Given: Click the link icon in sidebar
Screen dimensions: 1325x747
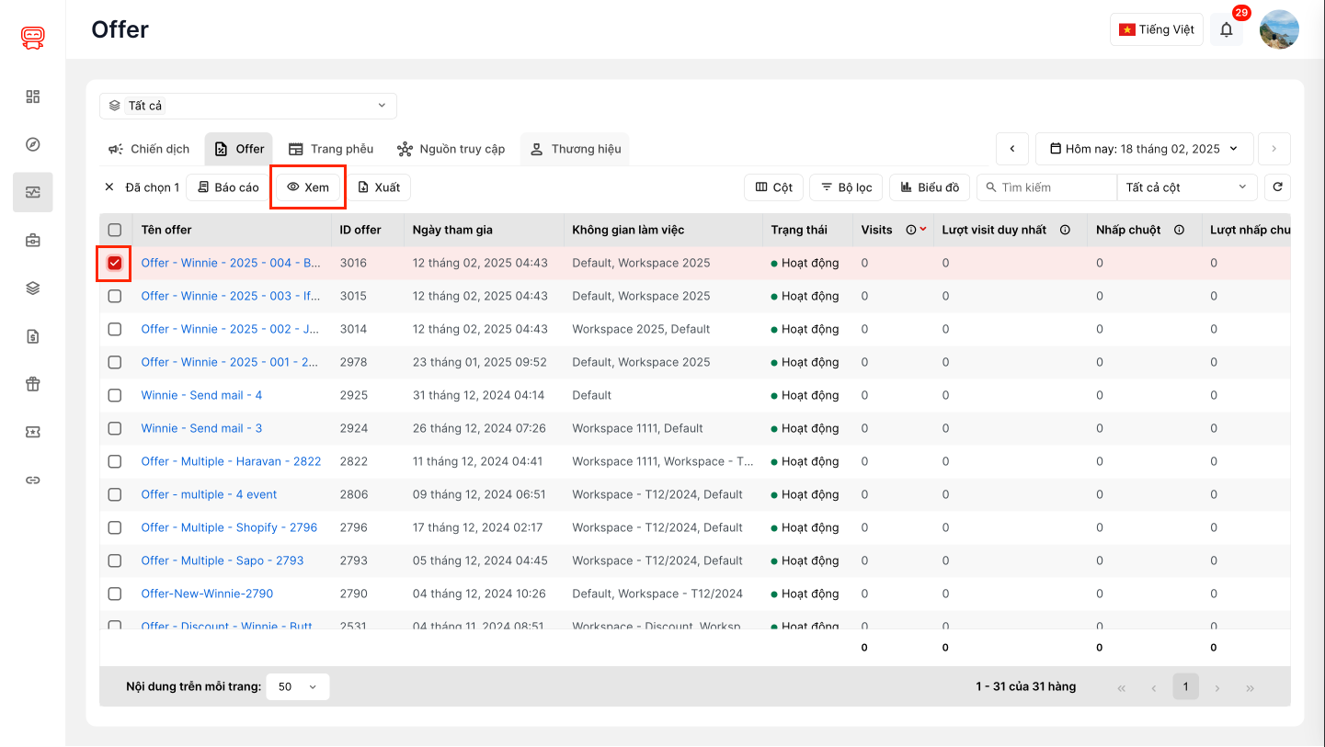Looking at the screenshot, I should [x=33, y=480].
